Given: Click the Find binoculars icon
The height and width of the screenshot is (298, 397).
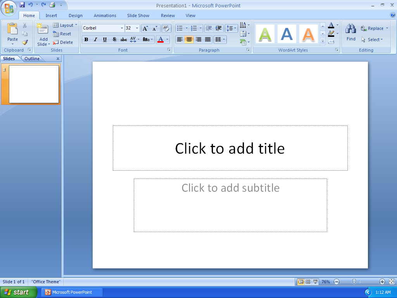Looking at the screenshot, I should (x=350, y=28).
